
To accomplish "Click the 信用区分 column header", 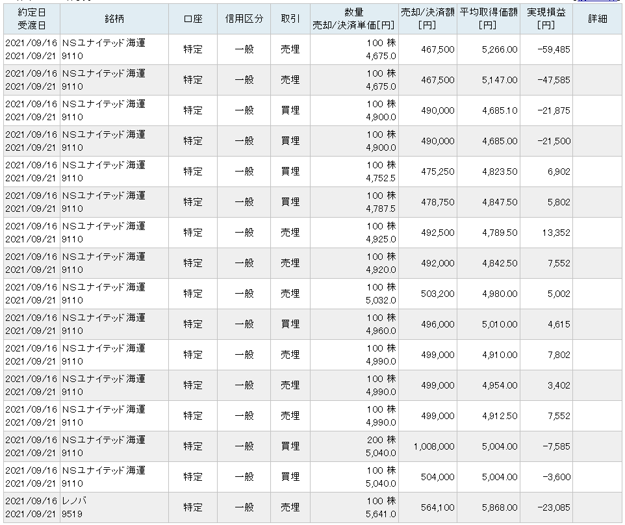I will (244, 19).
